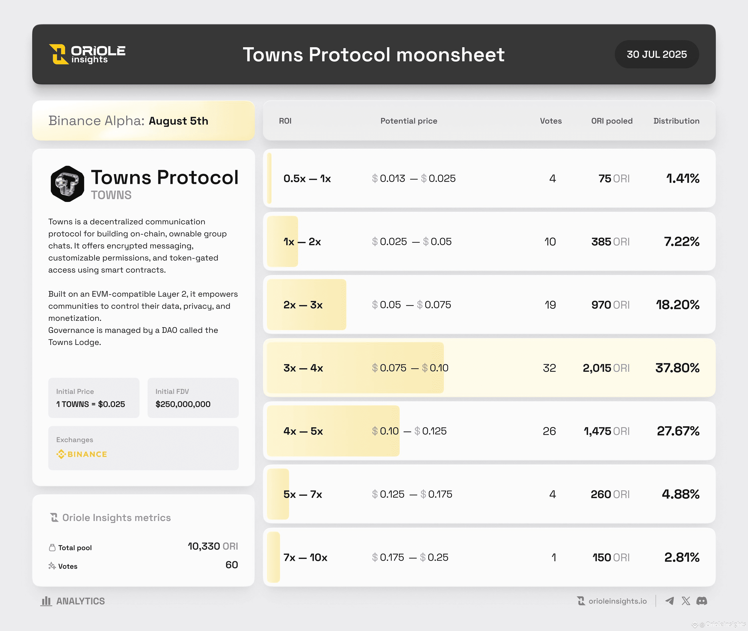Click the 3x — 4x ROI label
748x631 pixels.
tap(303, 368)
